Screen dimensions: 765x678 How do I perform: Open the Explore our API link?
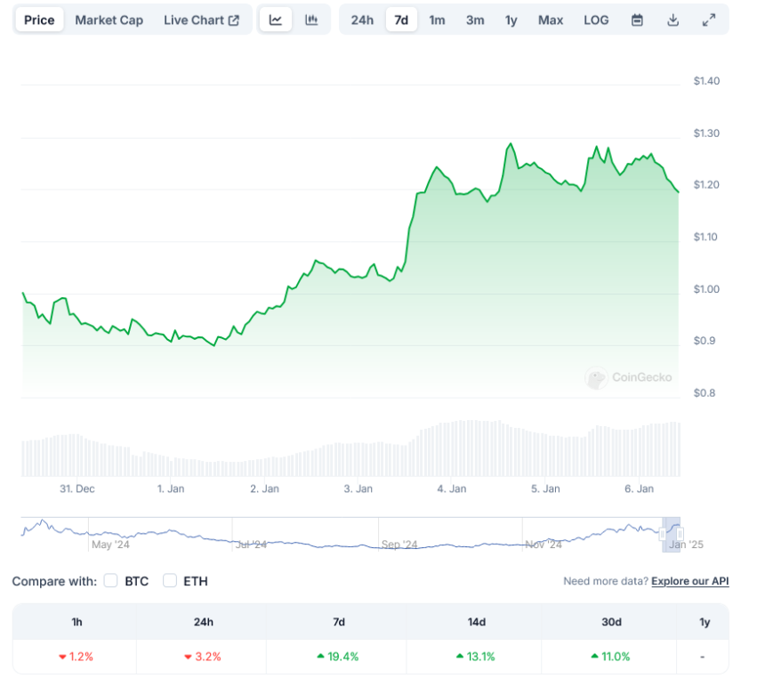pos(689,581)
